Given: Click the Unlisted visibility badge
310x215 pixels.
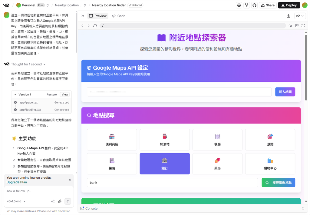Looking at the screenshot, I should [135, 5].
